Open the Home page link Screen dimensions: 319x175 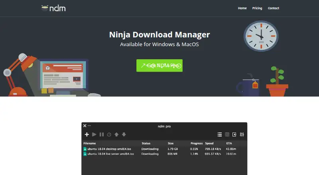point(242,8)
